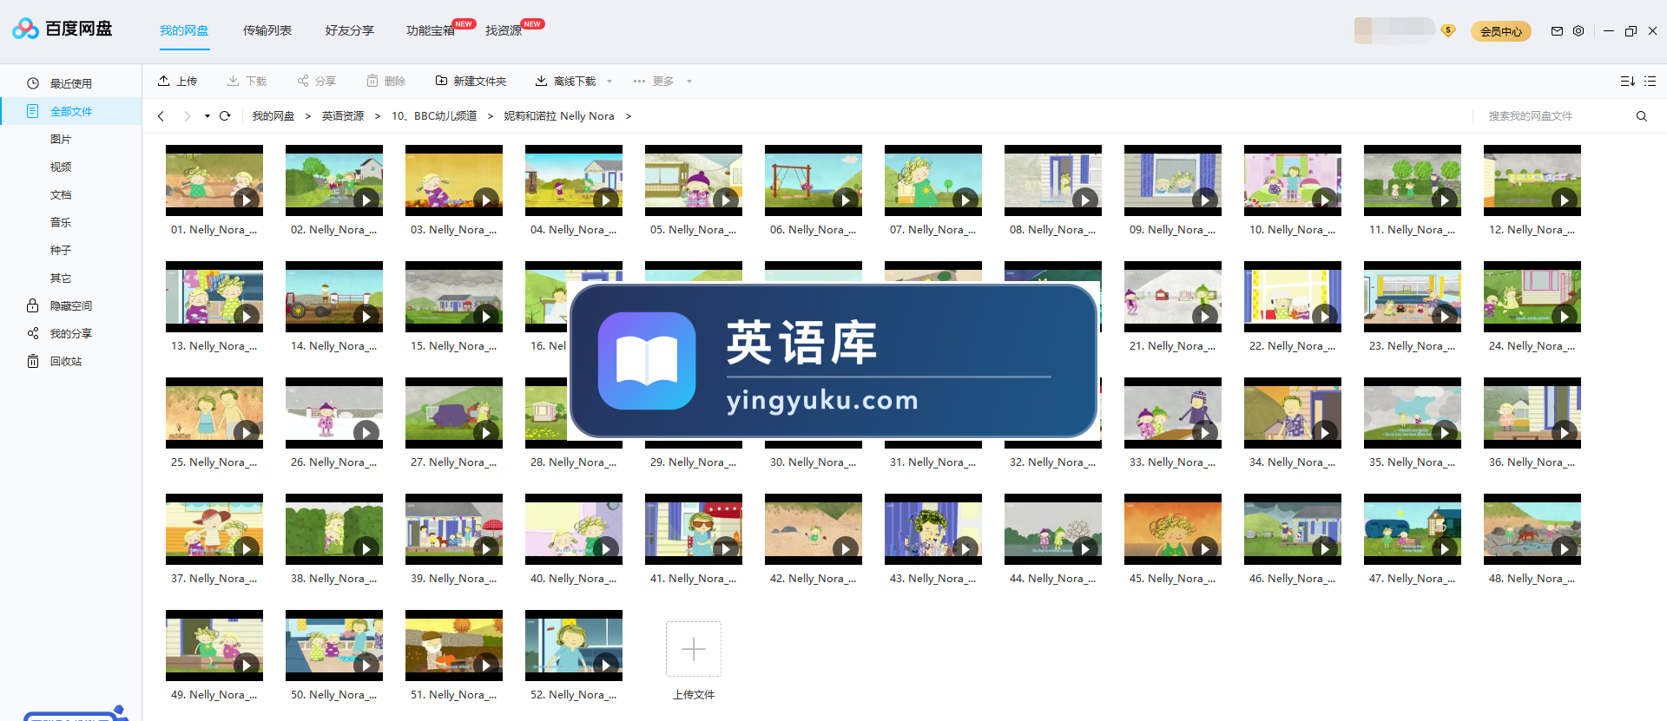The height and width of the screenshot is (721, 1667).
Task: Select 其它 category in sidebar
Action: click(x=61, y=278)
